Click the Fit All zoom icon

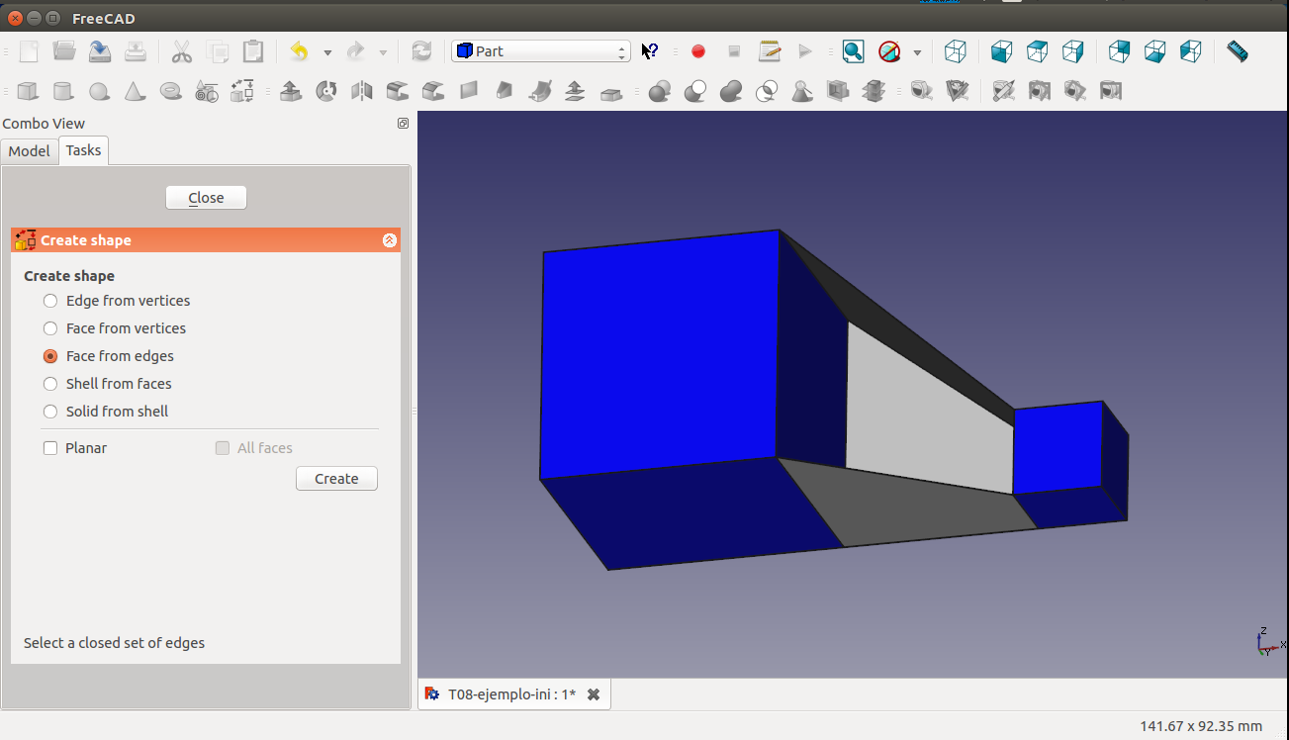point(853,51)
